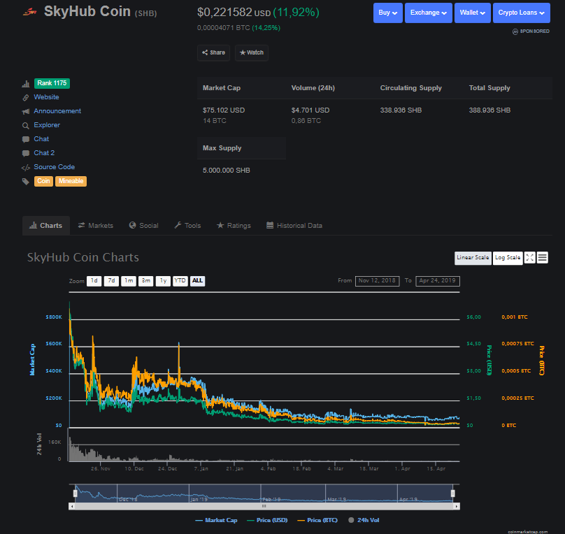
Task: Expand the Buy dropdown
Action: [387, 13]
